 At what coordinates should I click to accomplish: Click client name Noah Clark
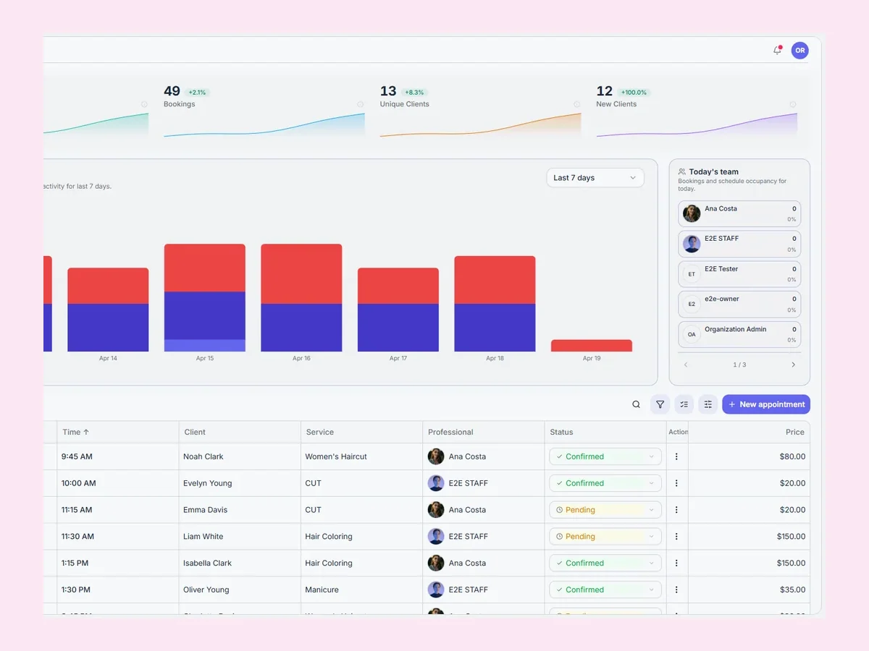pos(203,456)
